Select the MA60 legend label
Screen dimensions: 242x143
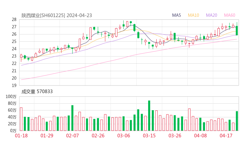pyautogui.click(x=230, y=15)
